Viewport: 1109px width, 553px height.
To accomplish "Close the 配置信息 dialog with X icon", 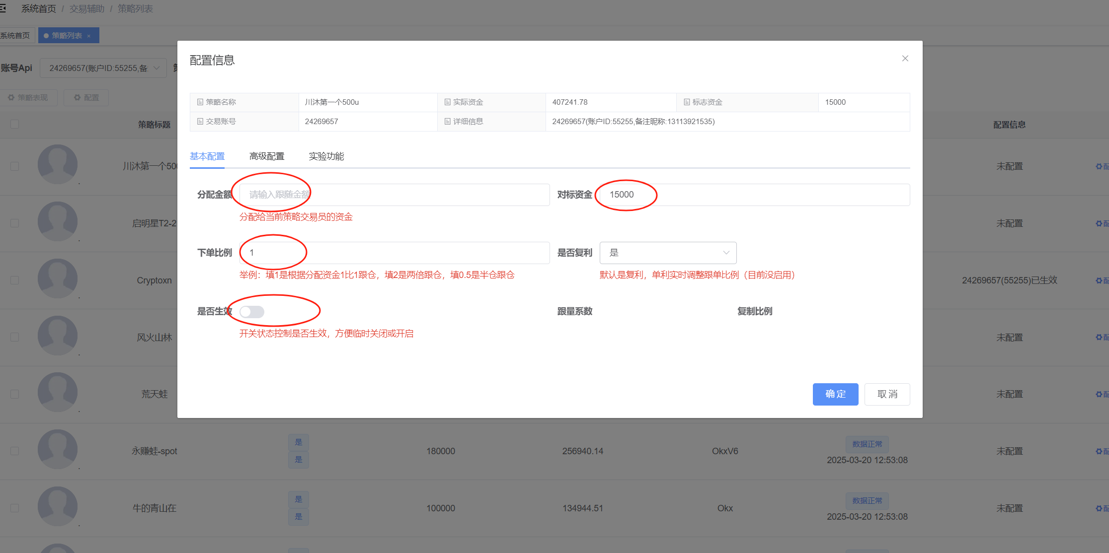I will click(905, 59).
